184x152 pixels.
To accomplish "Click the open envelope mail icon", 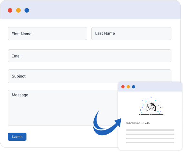I will pos(151,107).
